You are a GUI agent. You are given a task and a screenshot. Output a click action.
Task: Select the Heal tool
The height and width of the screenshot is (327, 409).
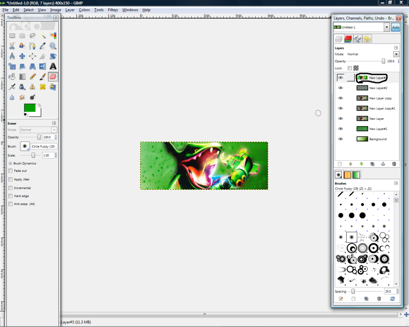point(43,87)
